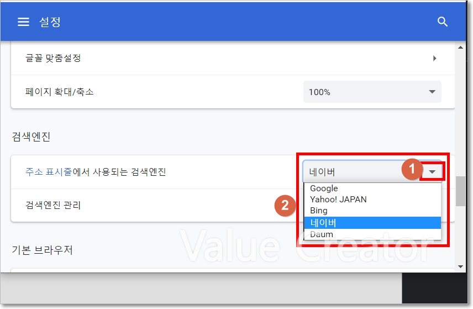
Task: Click the 설정 page title
Action: (x=50, y=22)
